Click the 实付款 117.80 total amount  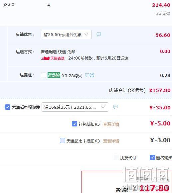tap(154, 188)
